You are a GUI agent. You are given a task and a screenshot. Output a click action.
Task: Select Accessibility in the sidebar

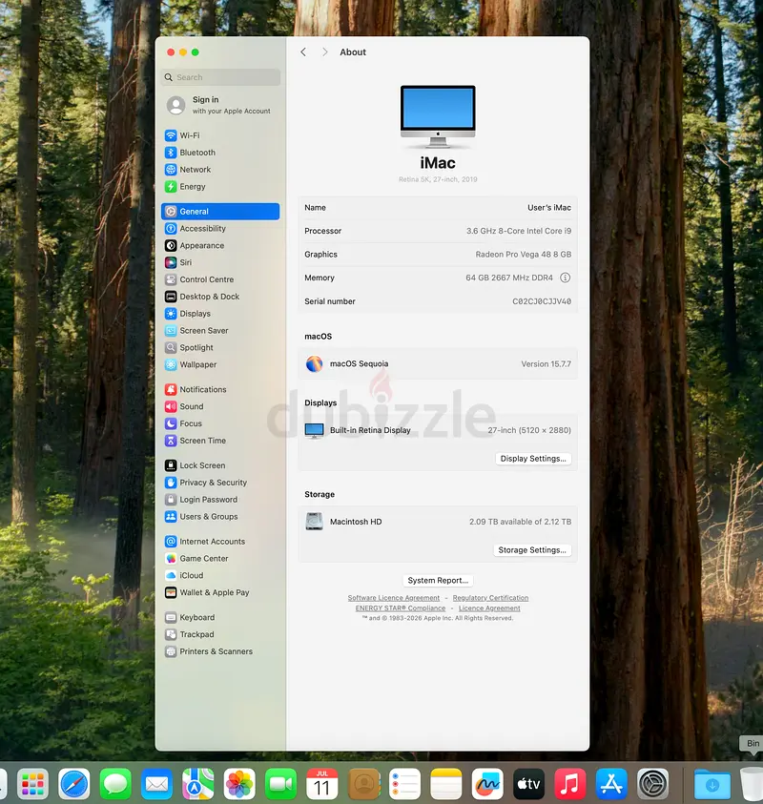pyautogui.click(x=220, y=228)
